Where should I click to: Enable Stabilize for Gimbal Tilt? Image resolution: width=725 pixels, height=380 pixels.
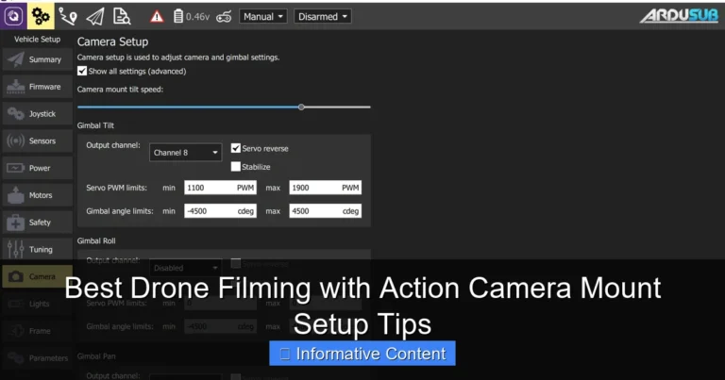(x=236, y=166)
